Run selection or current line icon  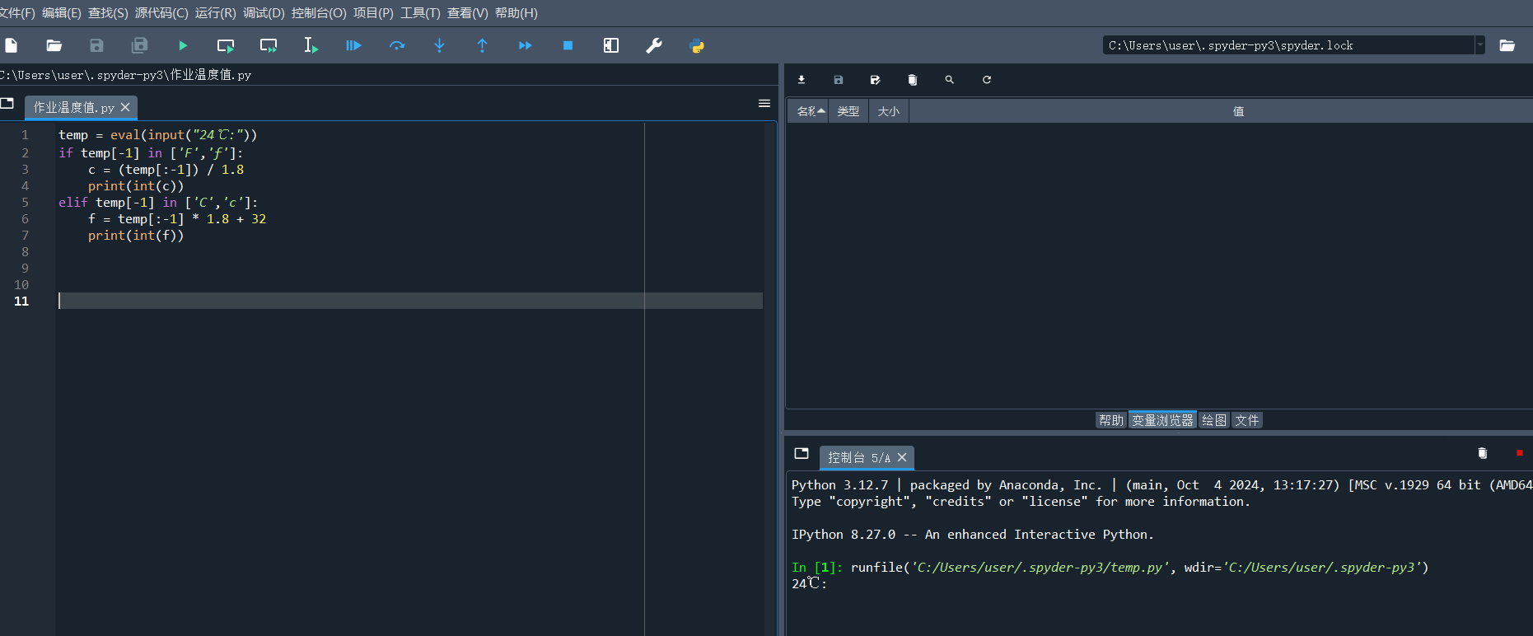point(311,45)
